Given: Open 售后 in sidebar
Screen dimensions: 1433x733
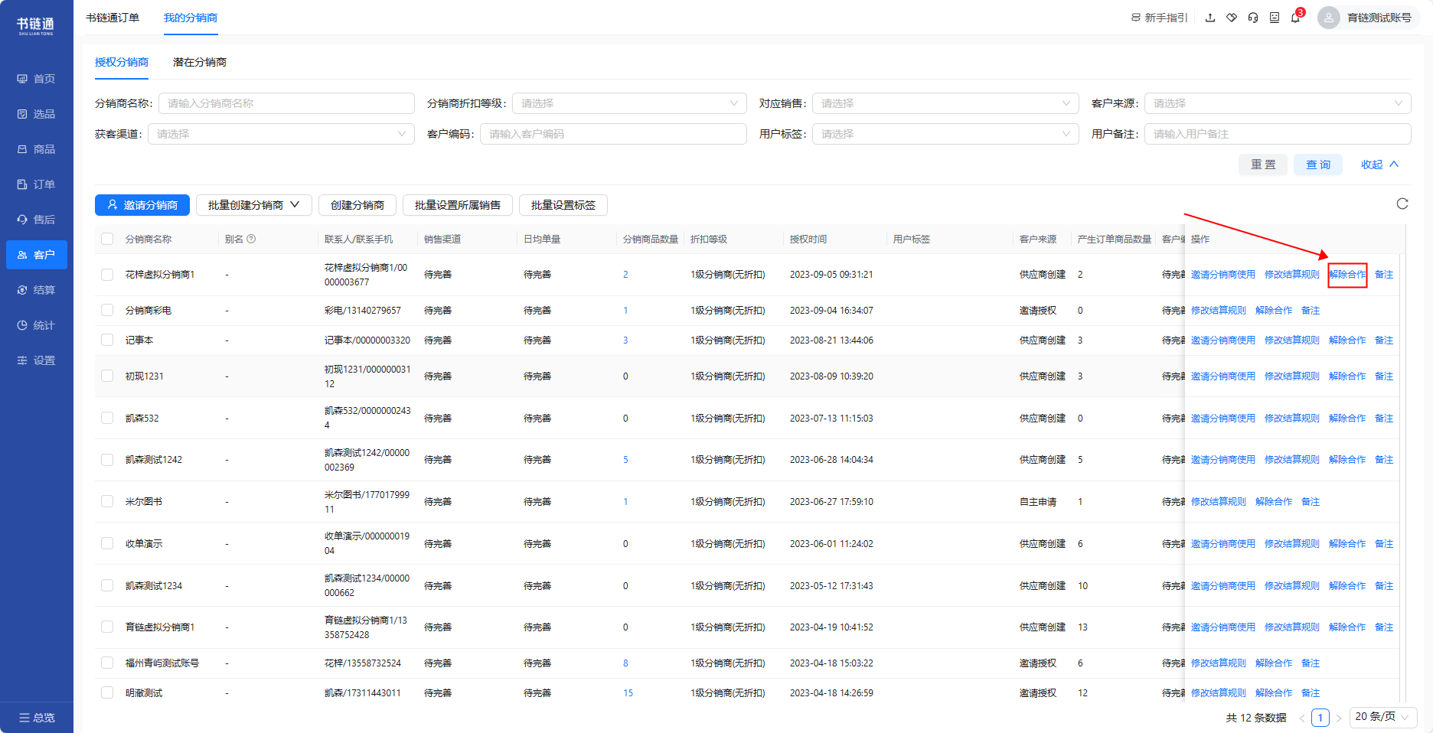Looking at the screenshot, I should pyautogui.click(x=37, y=220).
